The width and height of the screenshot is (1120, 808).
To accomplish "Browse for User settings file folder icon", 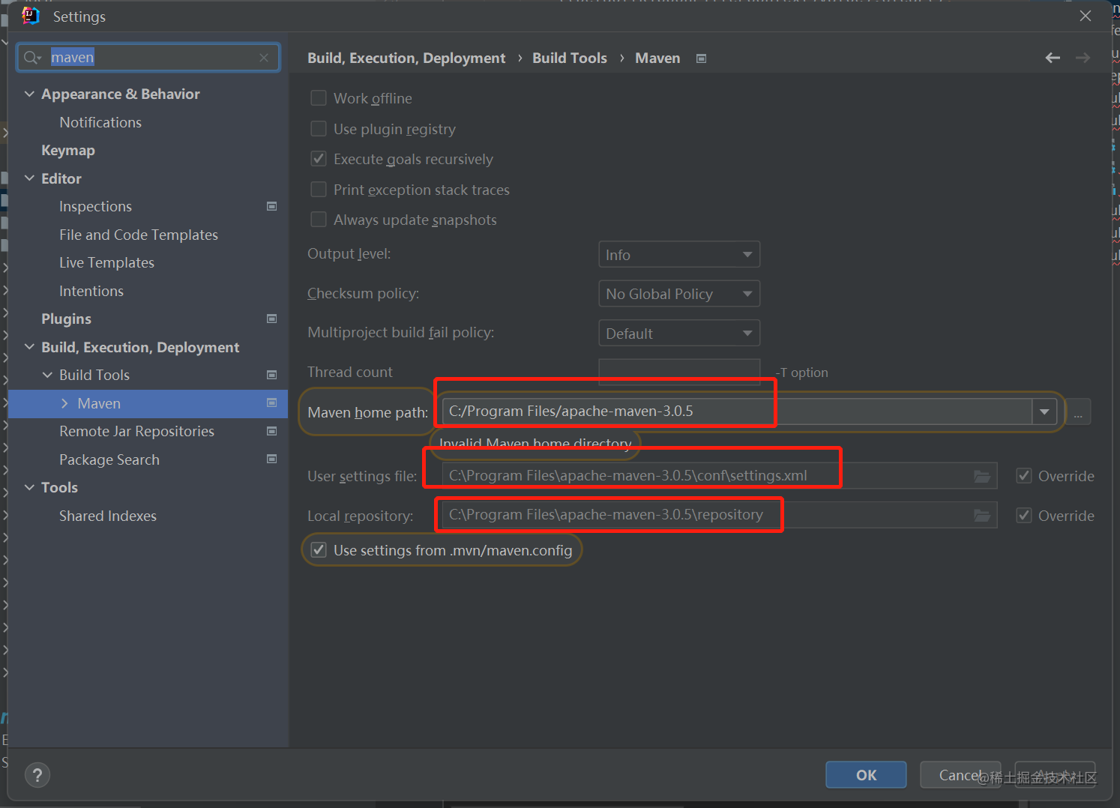I will [982, 476].
